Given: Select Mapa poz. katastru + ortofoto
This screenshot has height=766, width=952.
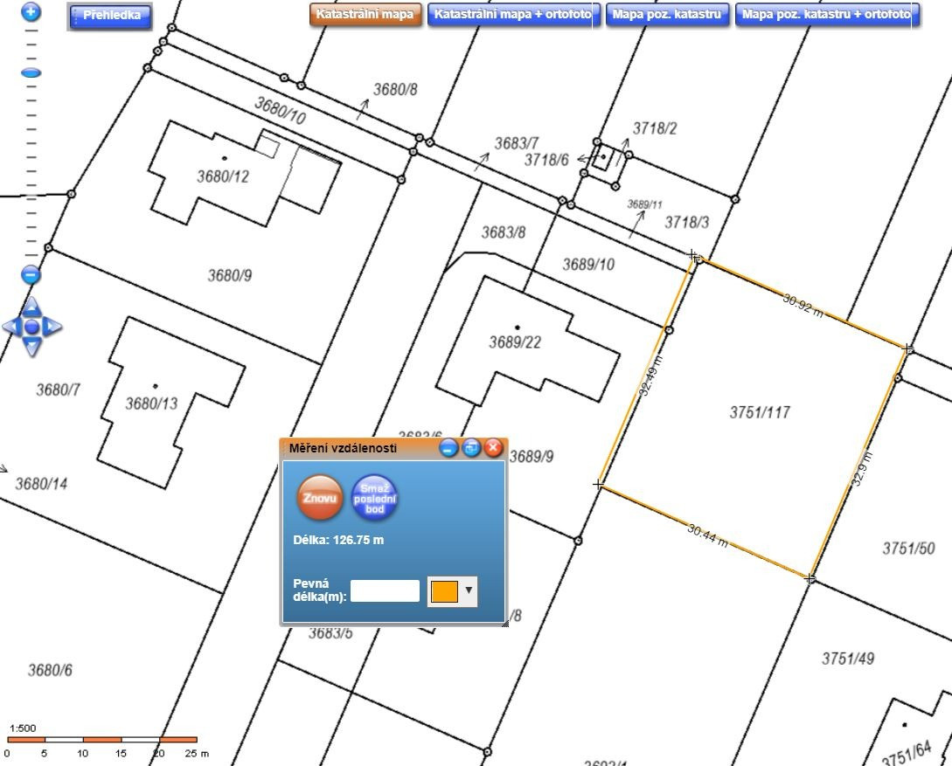Looking at the screenshot, I should pos(827,15).
